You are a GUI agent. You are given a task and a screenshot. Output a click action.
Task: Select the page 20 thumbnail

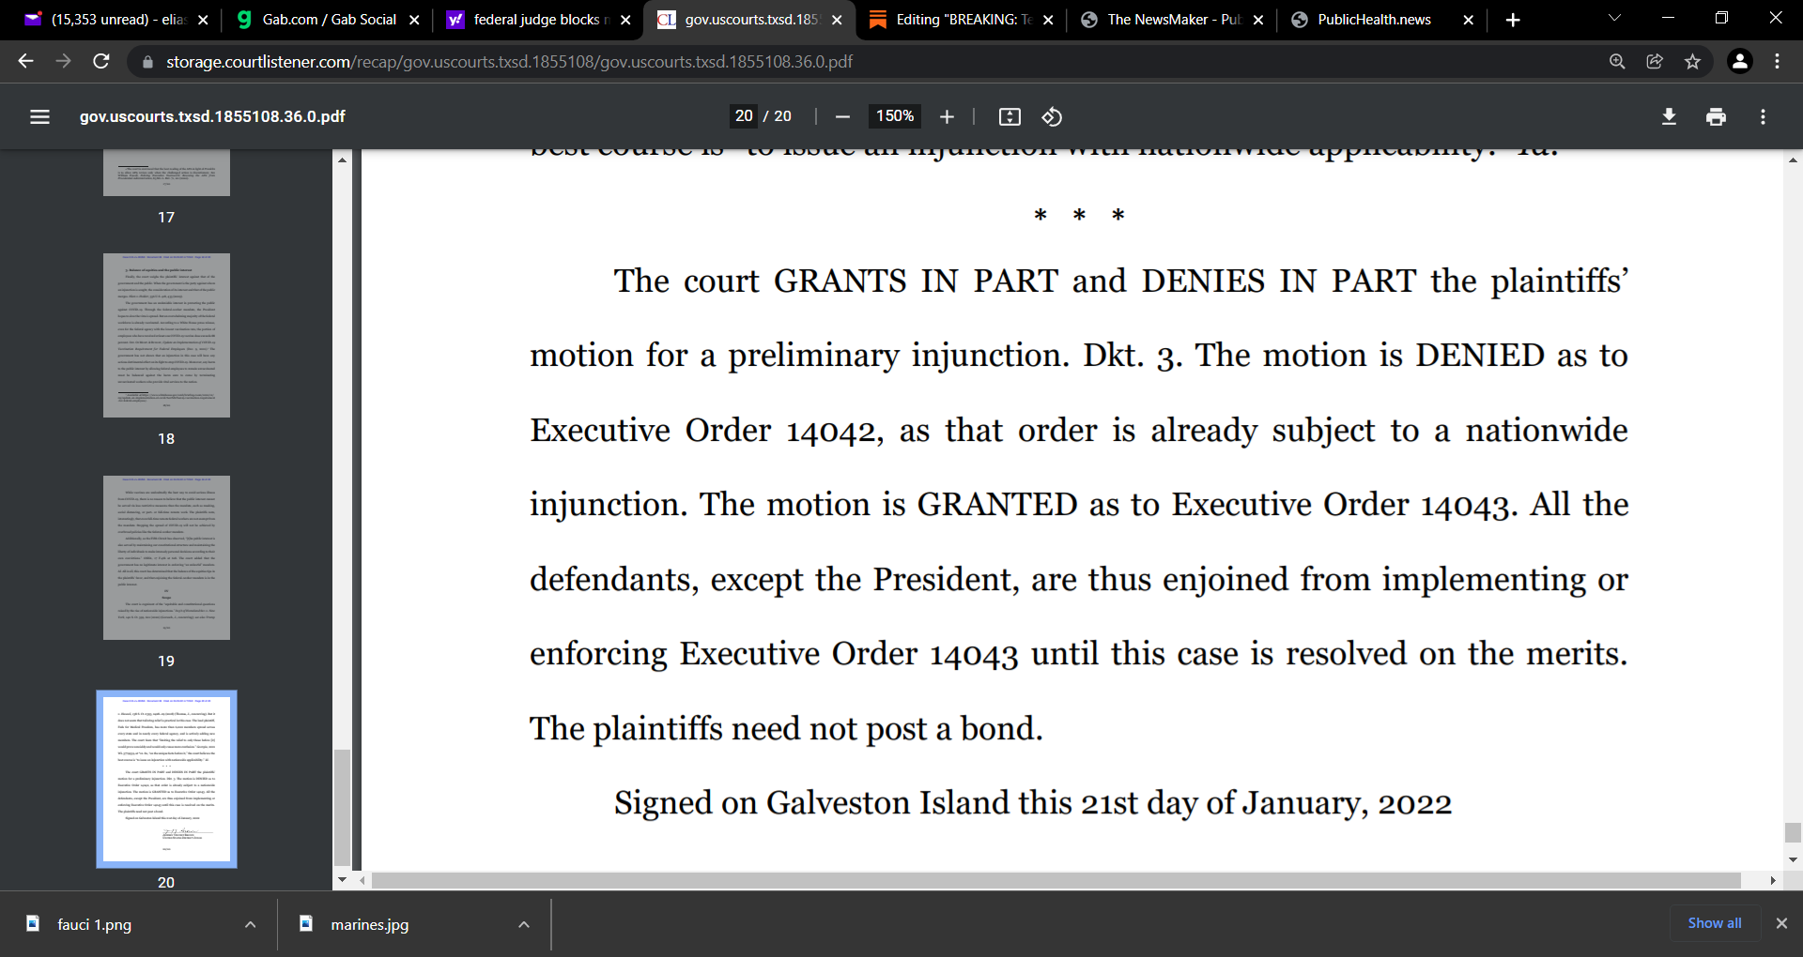click(166, 779)
